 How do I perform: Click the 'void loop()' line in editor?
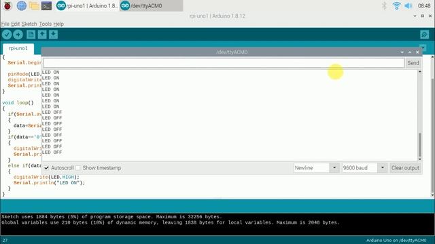click(18, 102)
